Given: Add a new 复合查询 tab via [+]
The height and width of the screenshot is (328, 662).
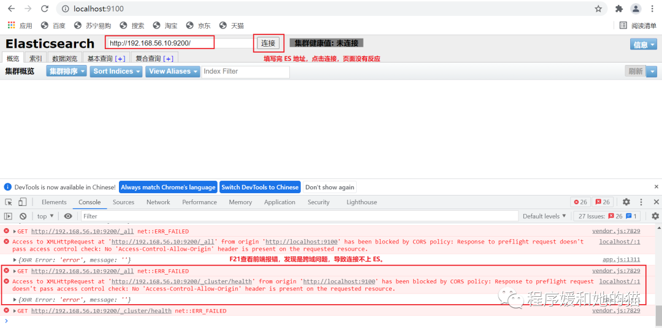Looking at the screenshot, I should pyautogui.click(x=169, y=58).
